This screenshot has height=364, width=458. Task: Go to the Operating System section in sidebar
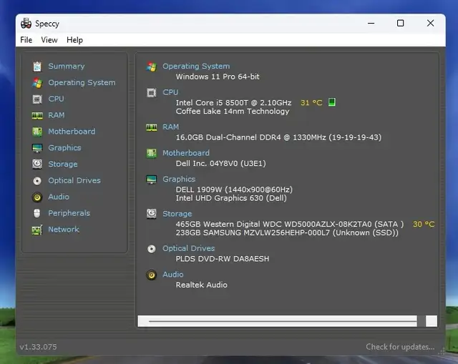coord(82,83)
